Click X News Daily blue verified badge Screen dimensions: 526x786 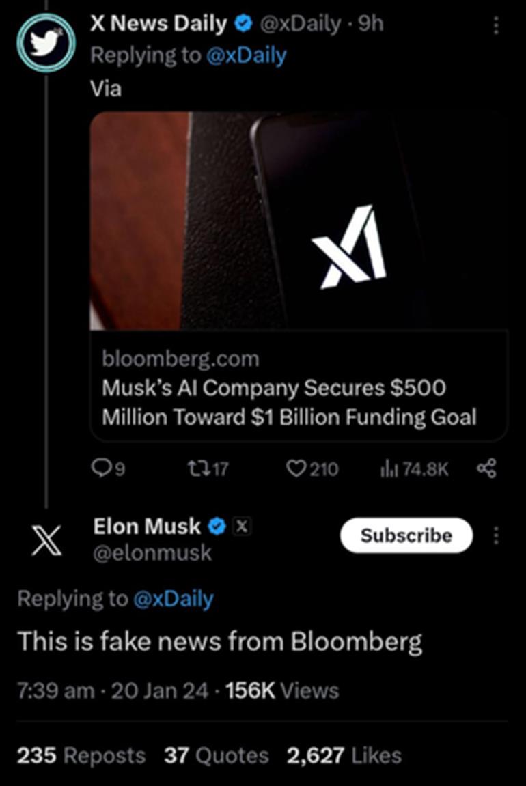click(243, 24)
